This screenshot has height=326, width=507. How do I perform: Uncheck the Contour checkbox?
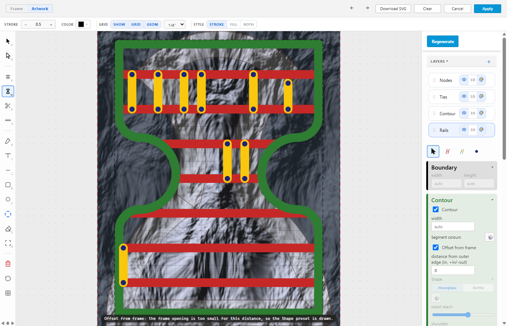436,209
